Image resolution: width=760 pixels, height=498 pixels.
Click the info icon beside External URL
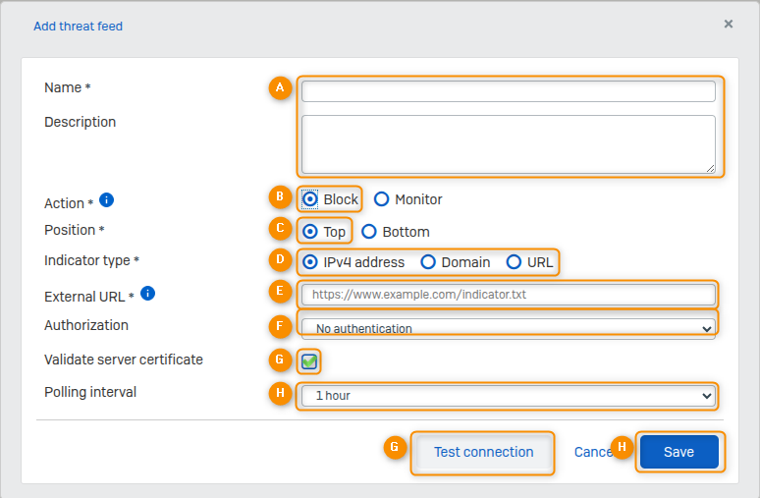tap(147, 293)
